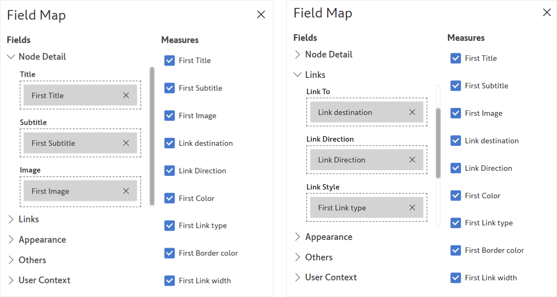The height and width of the screenshot is (297, 557).
Task: Remove the Link Direction chip from its field
Action: point(412,160)
